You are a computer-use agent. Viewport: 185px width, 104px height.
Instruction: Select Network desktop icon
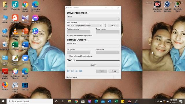5,32
